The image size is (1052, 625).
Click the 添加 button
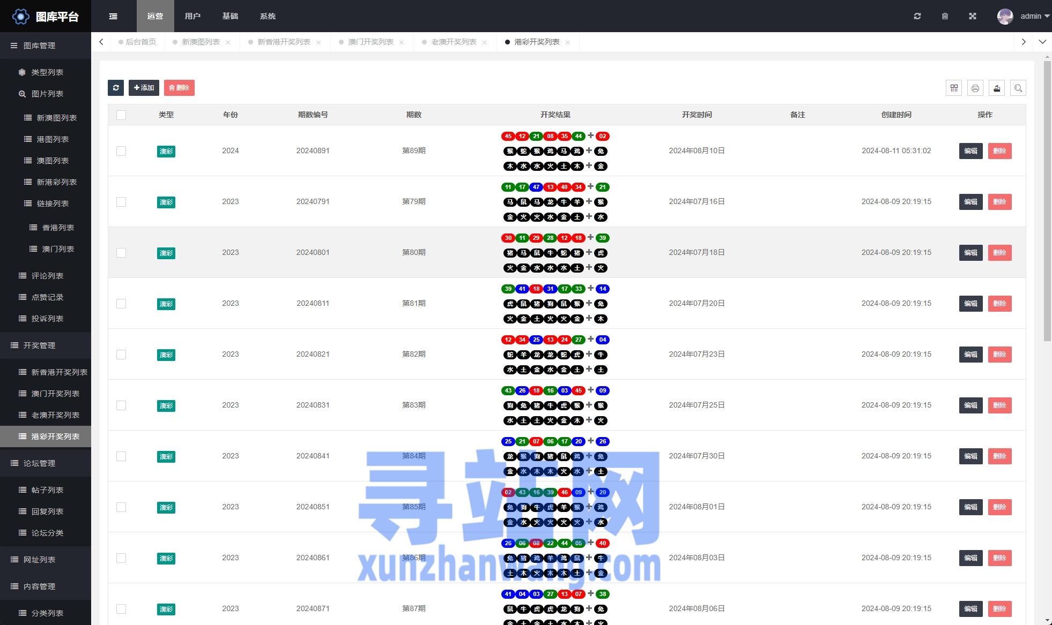tap(144, 88)
